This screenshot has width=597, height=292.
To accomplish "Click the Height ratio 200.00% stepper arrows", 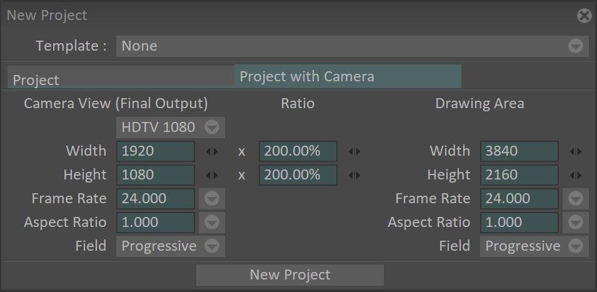I will pos(354,175).
